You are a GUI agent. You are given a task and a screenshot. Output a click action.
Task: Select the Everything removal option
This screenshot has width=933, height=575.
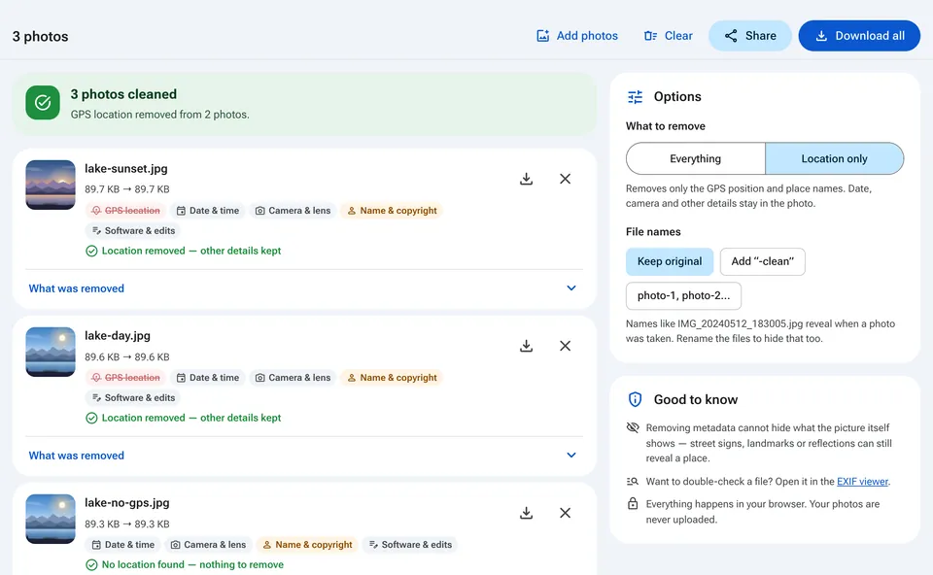click(696, 158)
